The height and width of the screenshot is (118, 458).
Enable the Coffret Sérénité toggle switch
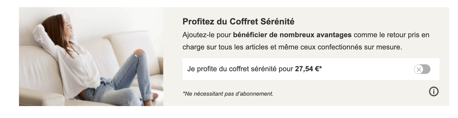(x=422, y=69)
